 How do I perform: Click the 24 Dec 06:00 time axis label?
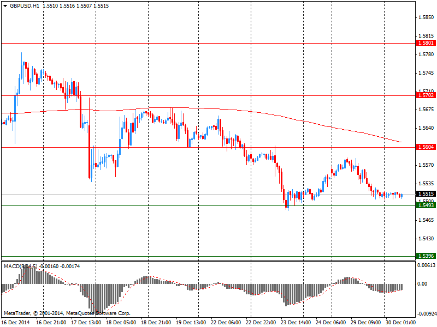tap(330, 322)
